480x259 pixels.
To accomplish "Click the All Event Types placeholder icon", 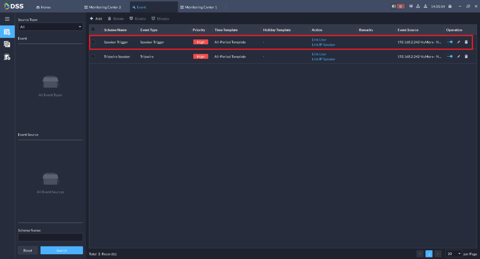I will [x=50, y=82].
